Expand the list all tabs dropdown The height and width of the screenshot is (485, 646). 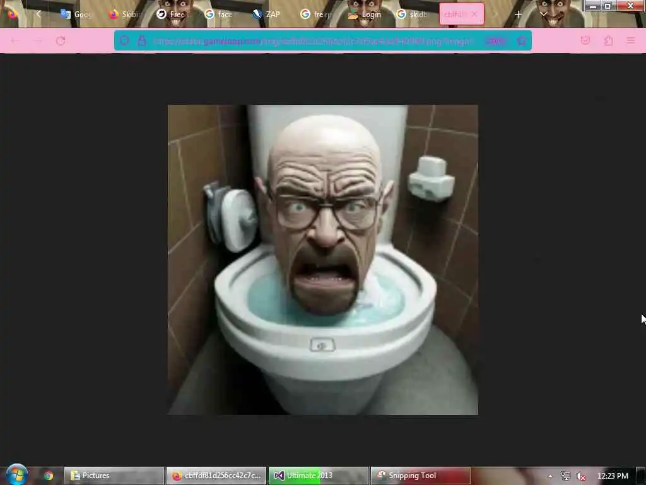coord(543,14)
